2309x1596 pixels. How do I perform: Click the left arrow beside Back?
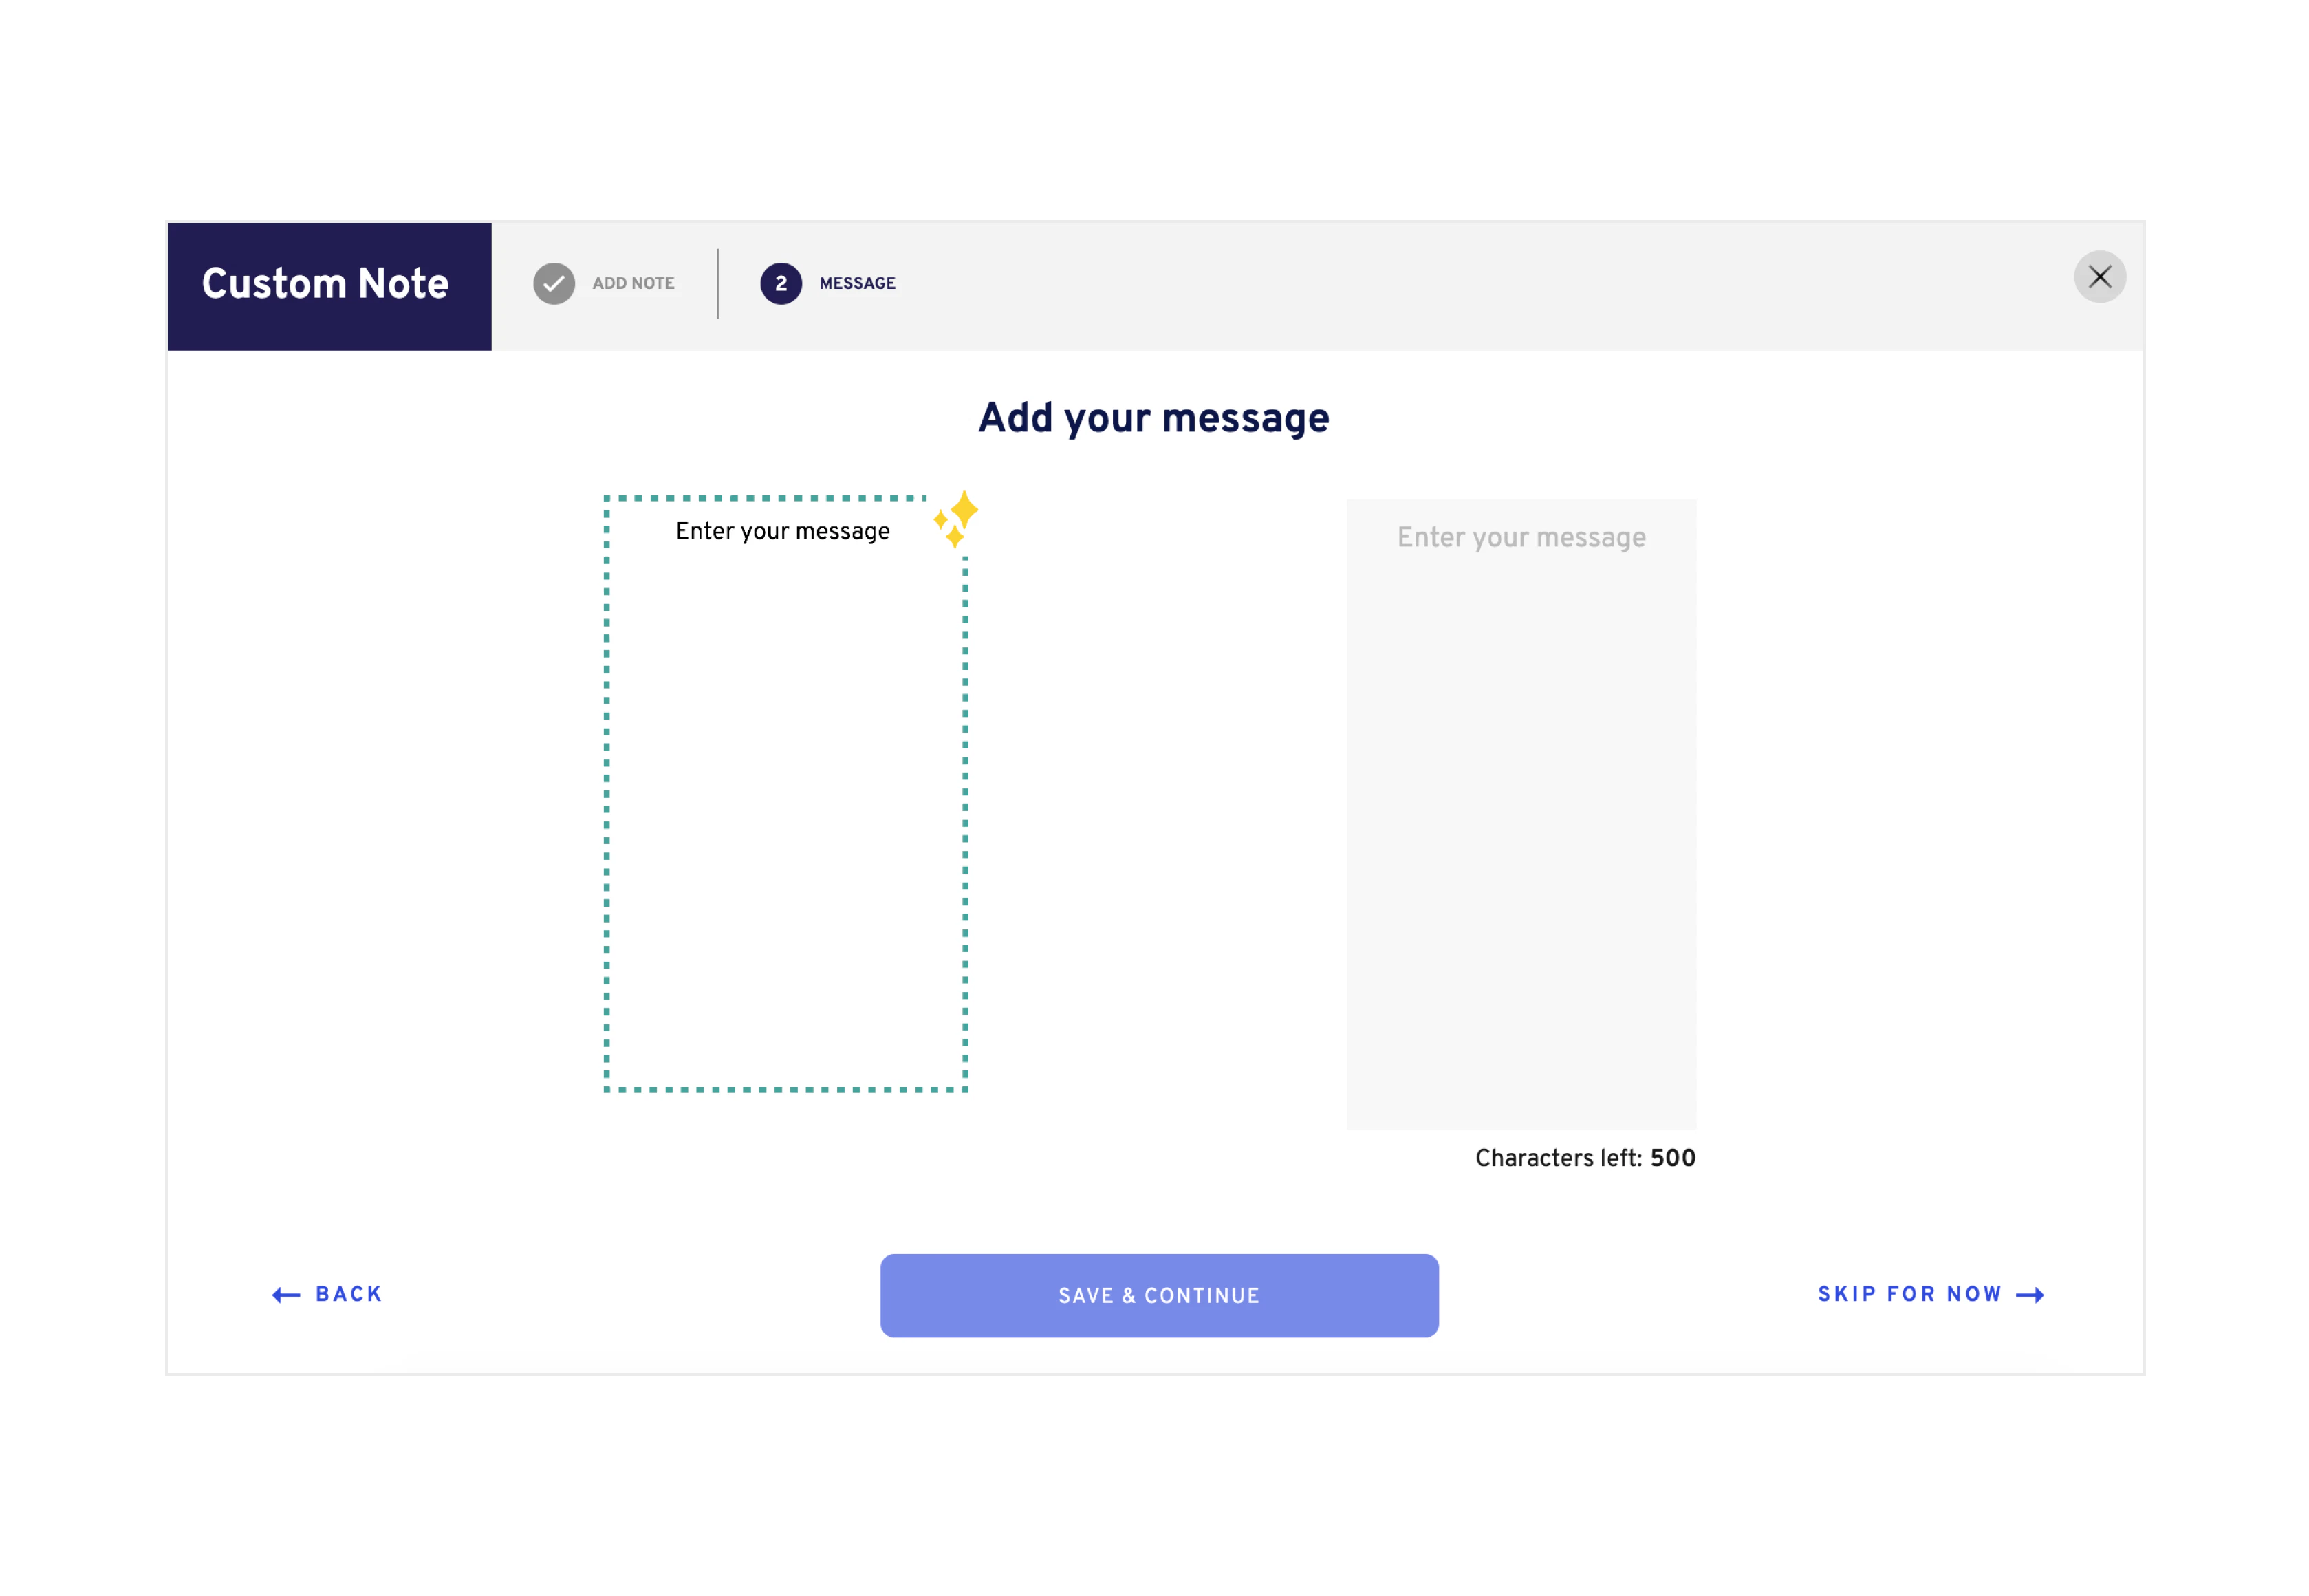tap(286, 1295)
